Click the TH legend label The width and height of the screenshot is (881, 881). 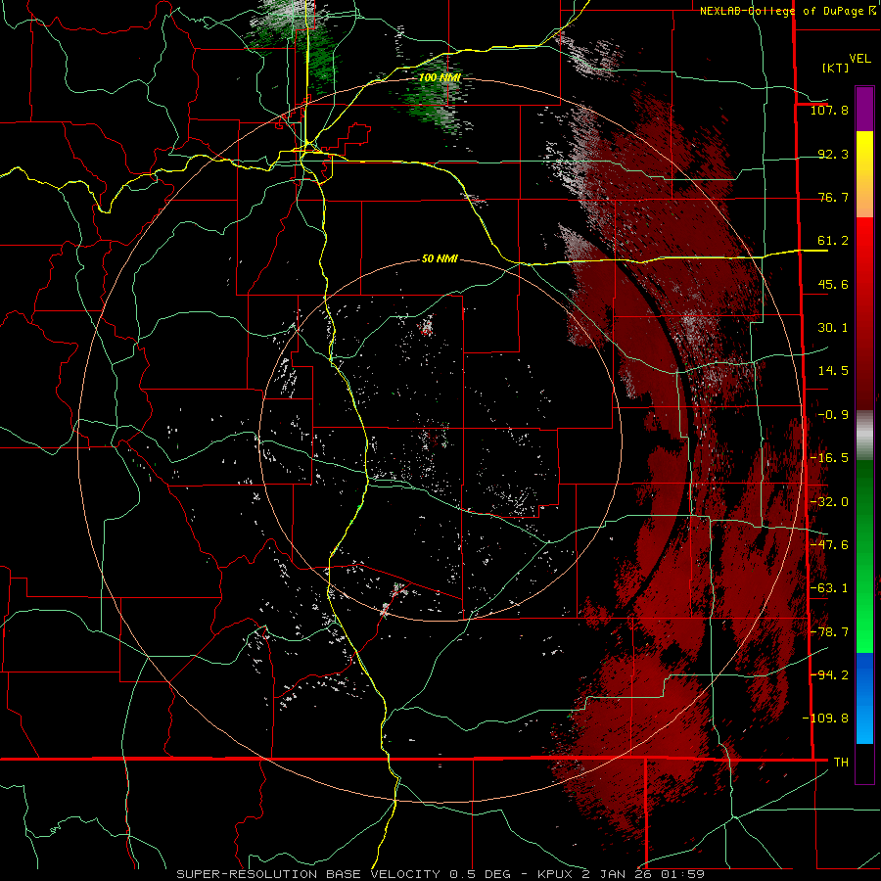coord(841,762)
